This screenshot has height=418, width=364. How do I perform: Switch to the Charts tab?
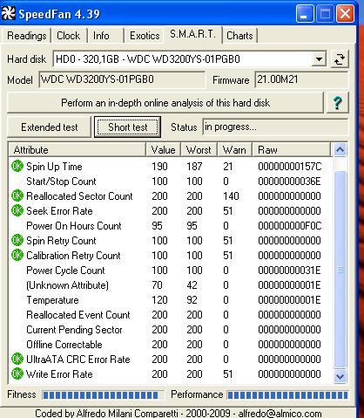239,36
